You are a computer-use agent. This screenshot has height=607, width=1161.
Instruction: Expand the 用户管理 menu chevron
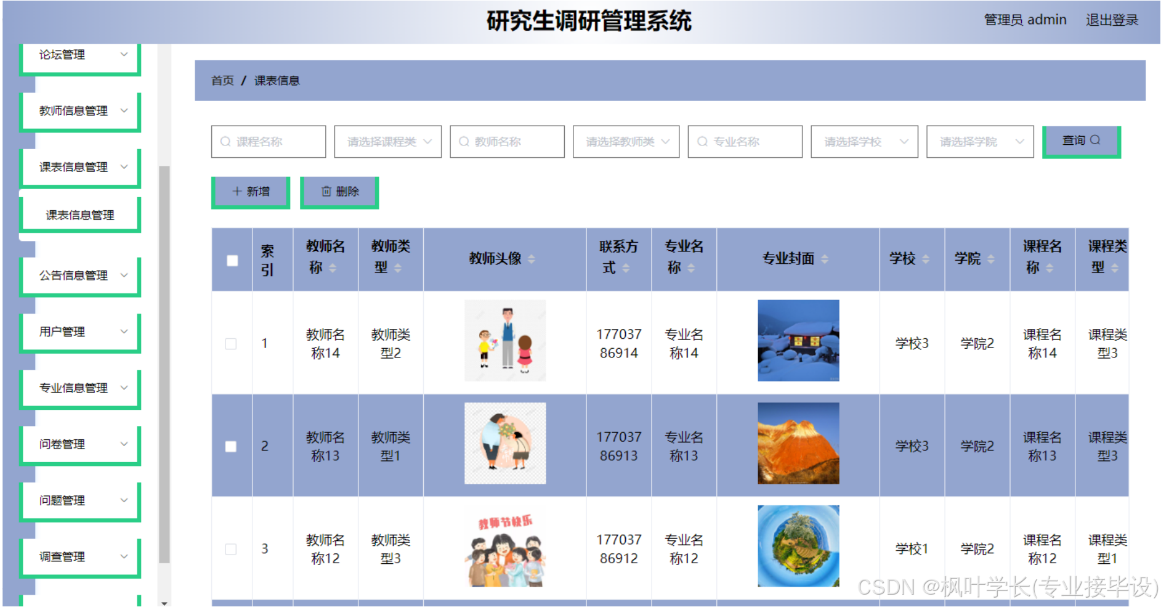point(124,332)
